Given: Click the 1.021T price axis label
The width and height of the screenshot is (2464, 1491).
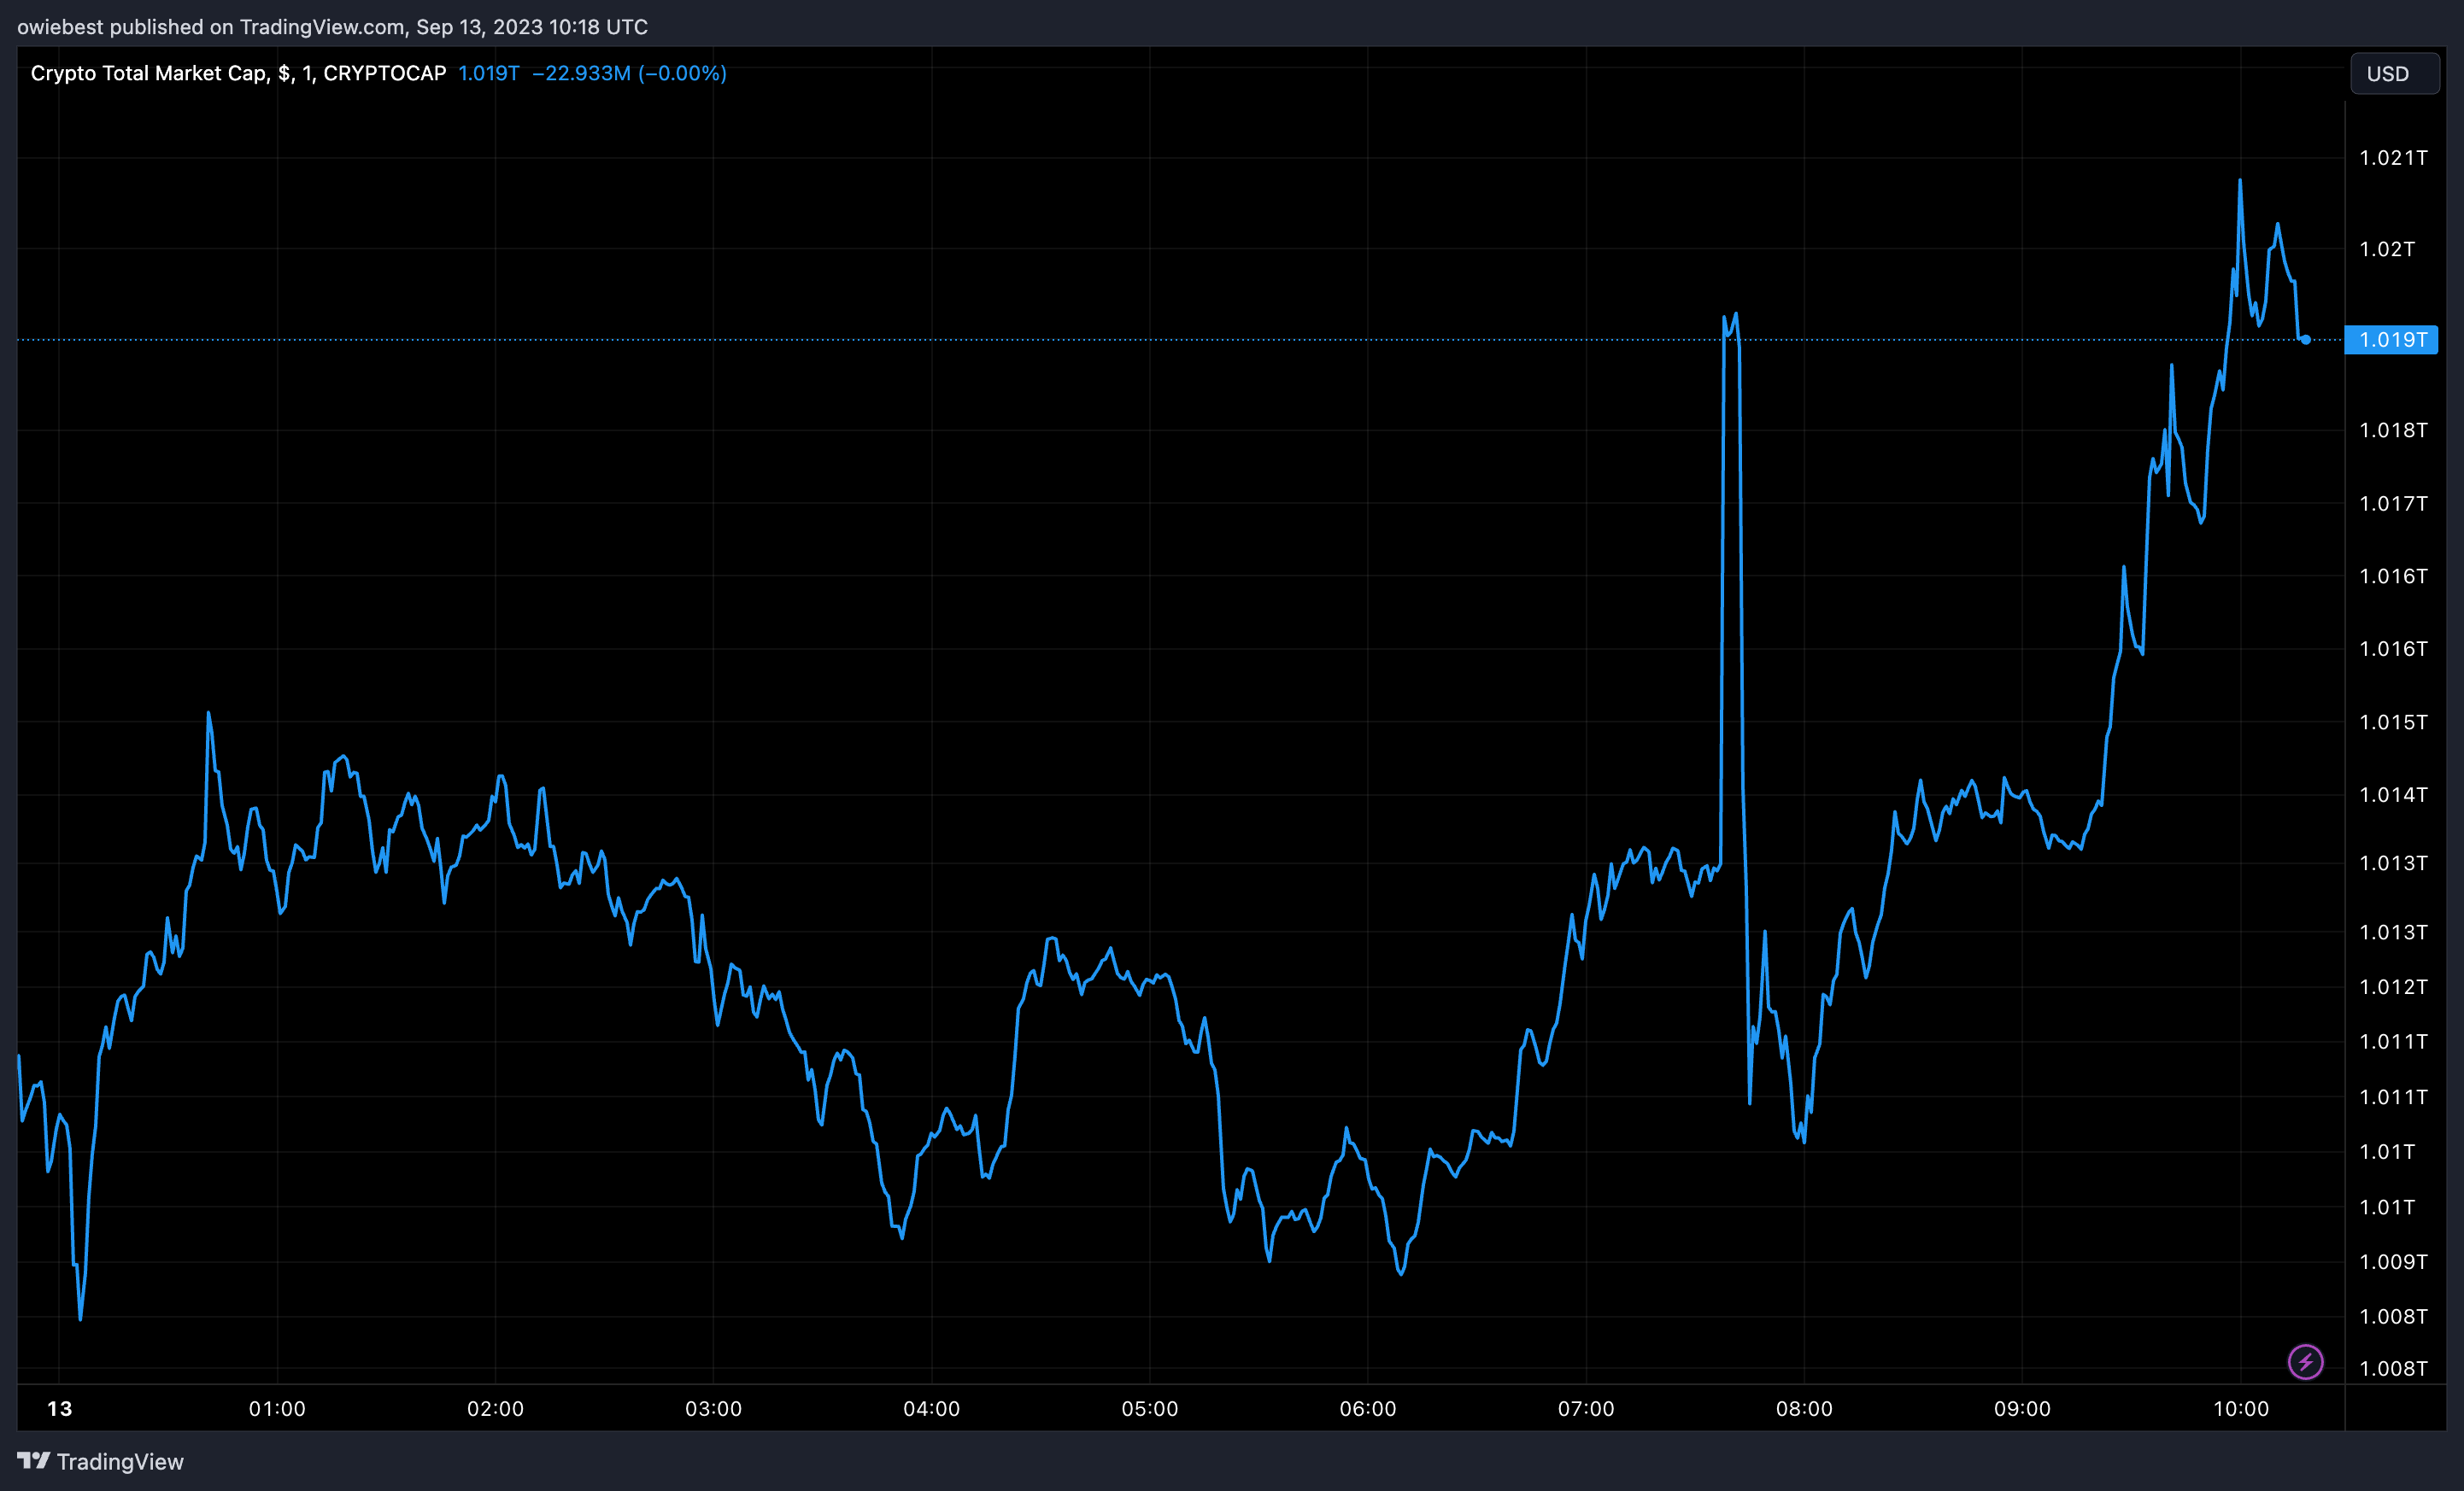Looking at the screenshot, I should click(2393, 158).
